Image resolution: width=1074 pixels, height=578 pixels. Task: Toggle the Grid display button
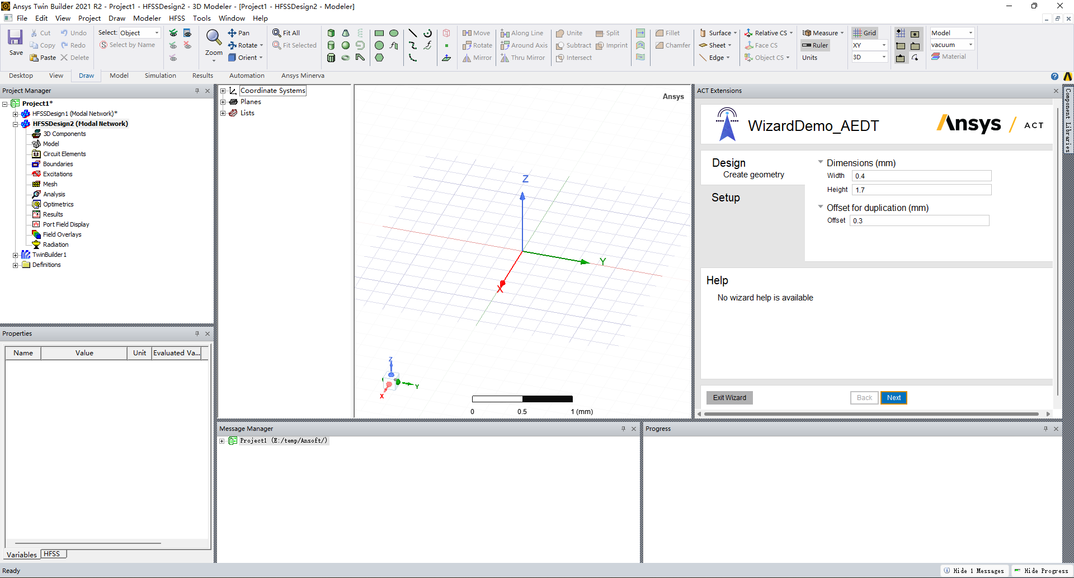865,33
